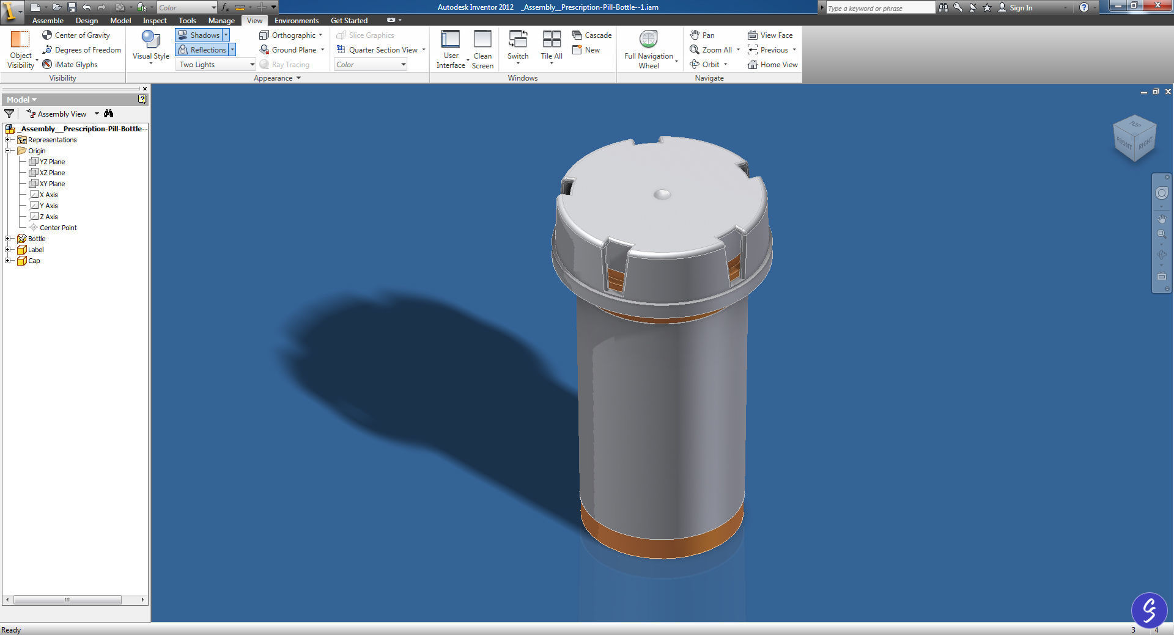Select the Pan tool
Image resolution: width=1174 pixels, height=635 pixels.
tap(702, 35)
